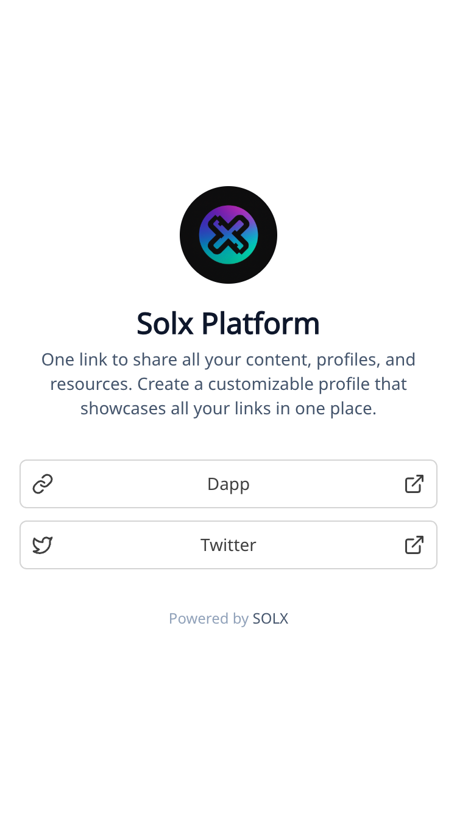
Task: Click the black ring of profile avatar
Action: [190, 235]
